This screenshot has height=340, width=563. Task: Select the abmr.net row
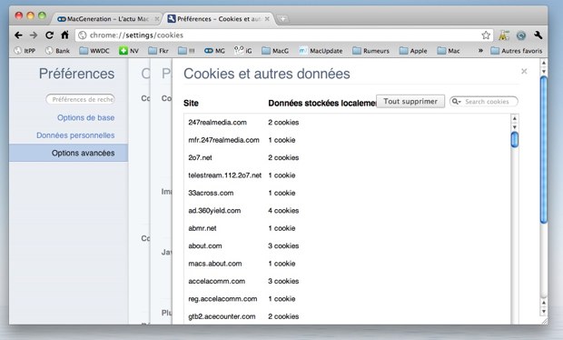point(347,228)
